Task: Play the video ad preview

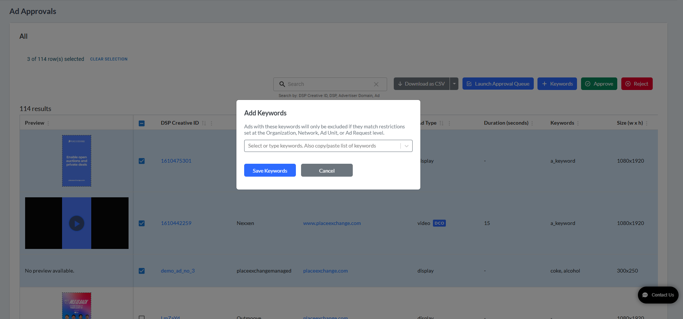Action: point(76,223)
